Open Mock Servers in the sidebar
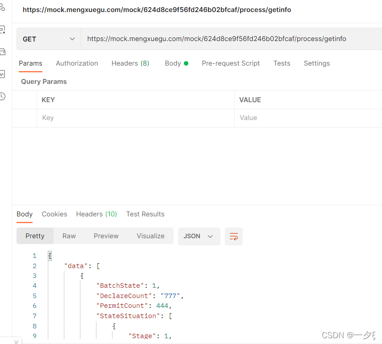The width and height of the screenshot is (382, 344). pos(2,52)
